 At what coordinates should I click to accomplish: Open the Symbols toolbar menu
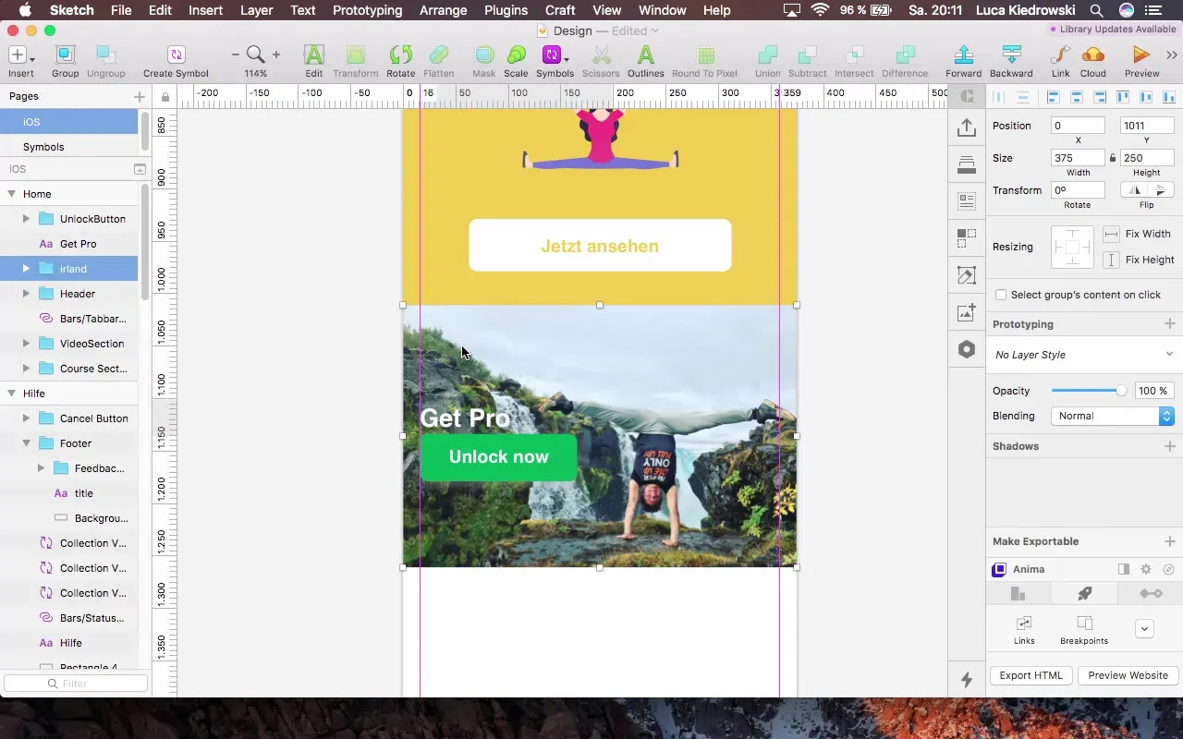pyautogui.click(x=555, y=55)
